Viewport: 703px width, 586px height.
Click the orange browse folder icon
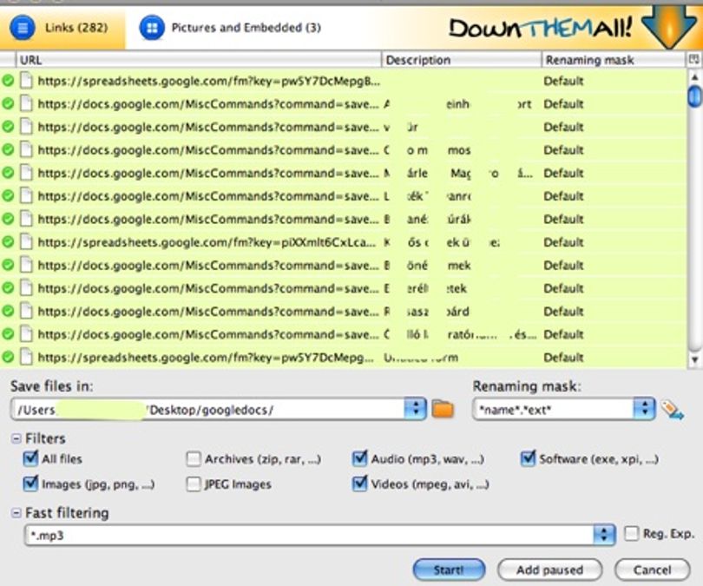click(x=443, y=409)
